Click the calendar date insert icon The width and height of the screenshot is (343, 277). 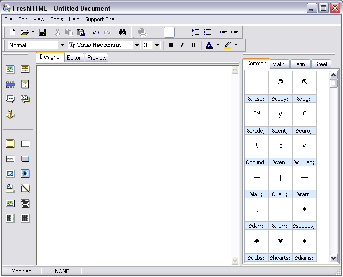[25, 84]
